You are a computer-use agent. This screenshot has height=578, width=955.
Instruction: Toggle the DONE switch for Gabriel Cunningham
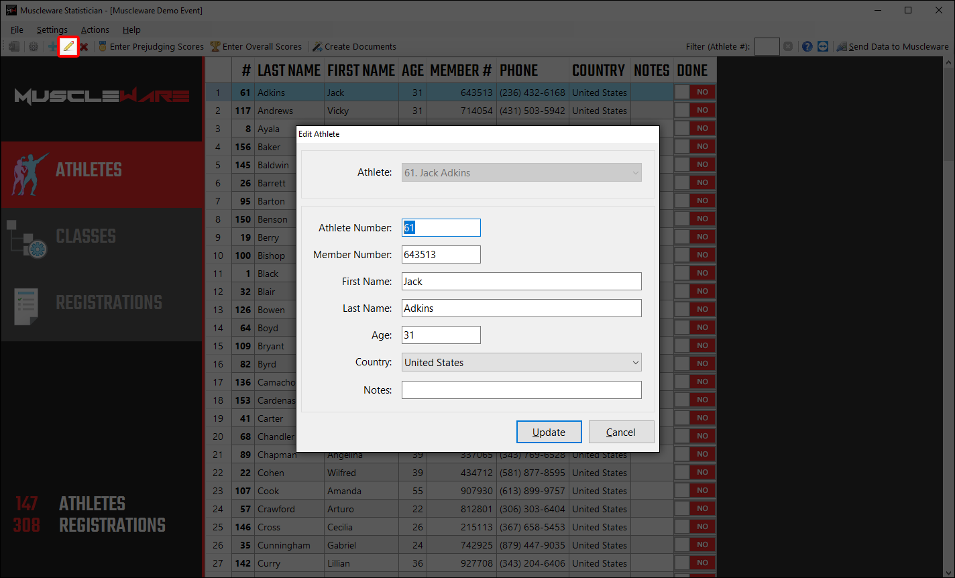tap(694, 545)
